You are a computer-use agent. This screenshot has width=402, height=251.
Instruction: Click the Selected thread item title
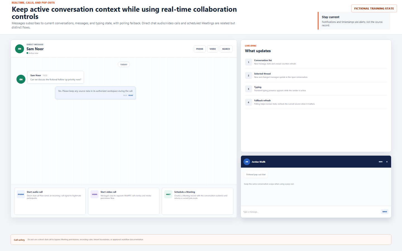click(x=262, y=74)
